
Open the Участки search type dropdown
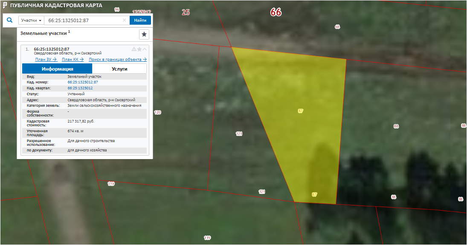pyautogui.click(x=32, y=20)
